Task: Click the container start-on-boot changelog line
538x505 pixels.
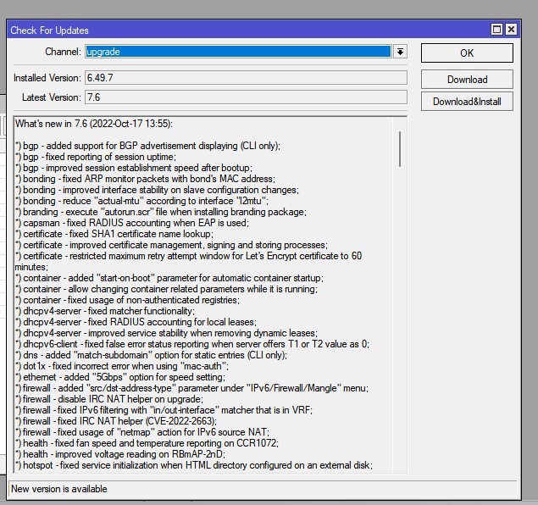Action: [169, 278]
